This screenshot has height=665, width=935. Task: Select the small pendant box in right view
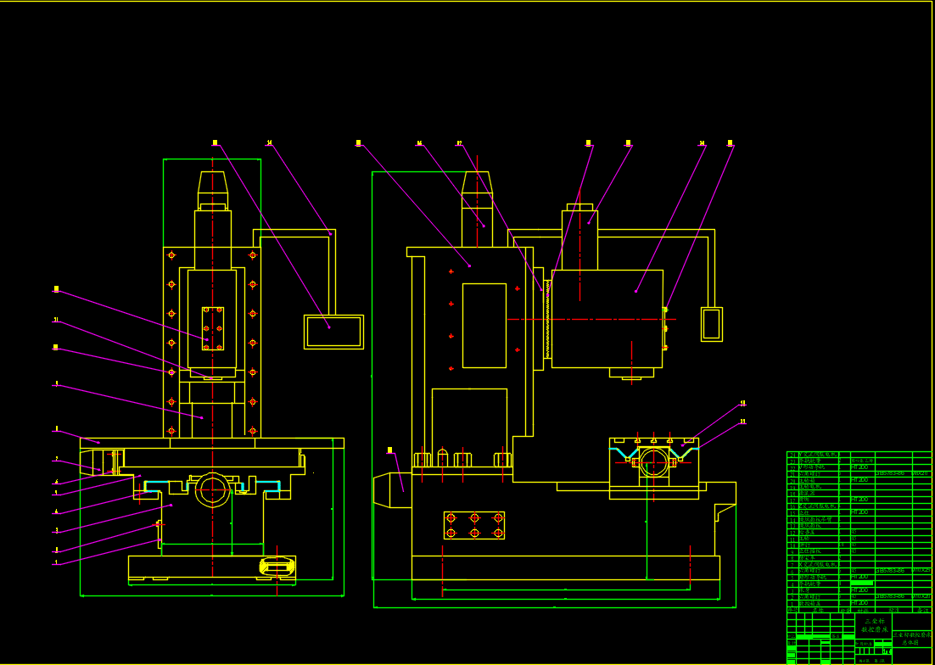pos(712,324)
